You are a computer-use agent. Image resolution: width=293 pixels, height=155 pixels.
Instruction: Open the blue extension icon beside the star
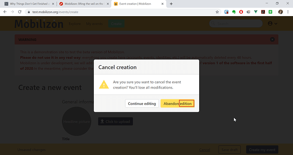pyautogui.click(x=226, y=12)
